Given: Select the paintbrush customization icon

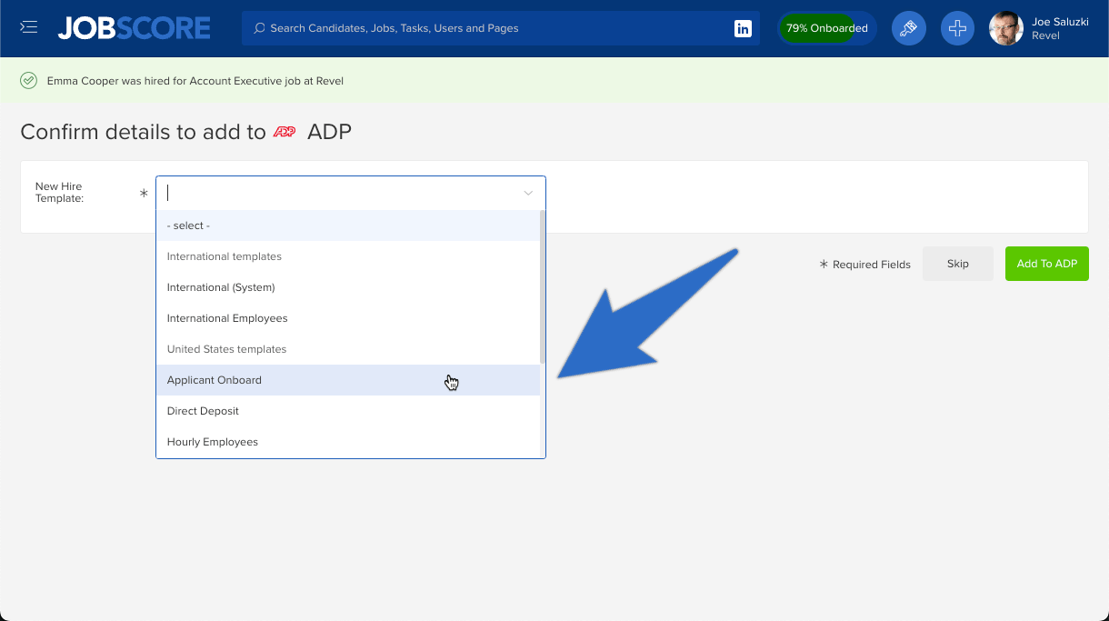Looking at the screenshot, I should click(x=908, y=28).
